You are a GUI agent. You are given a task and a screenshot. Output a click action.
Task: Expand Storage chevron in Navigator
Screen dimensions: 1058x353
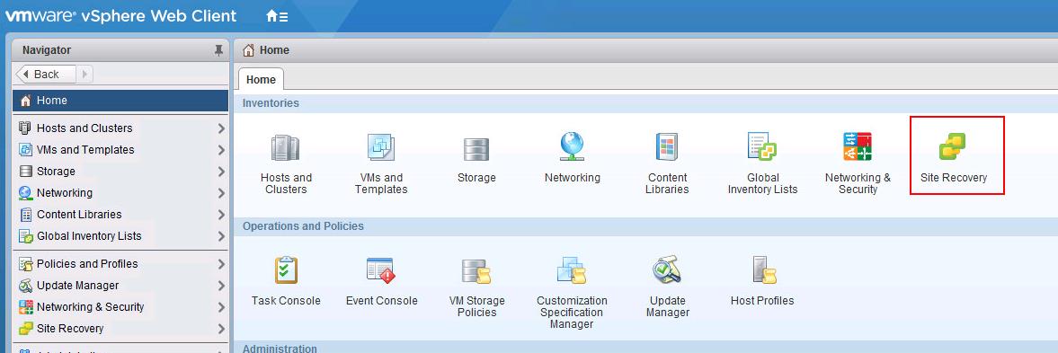click(x=220, y=171)
